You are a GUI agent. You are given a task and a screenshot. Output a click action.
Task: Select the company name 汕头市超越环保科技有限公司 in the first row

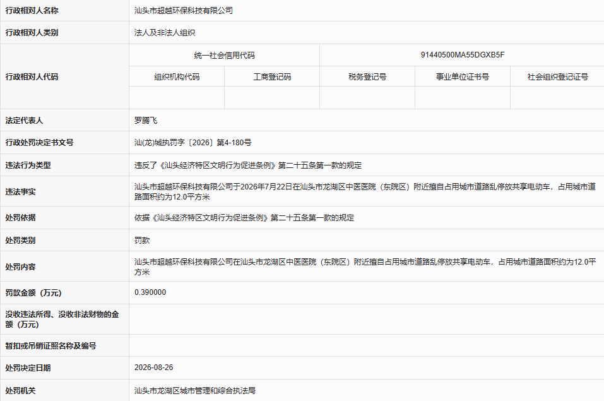(184, 10)
